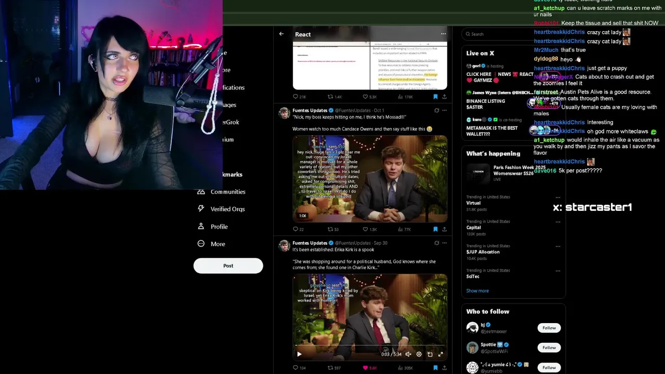Image resolution: width=665 pixels, height=374 pixels.
Task: Open more options for Capital trend
Action: [557, 222]
